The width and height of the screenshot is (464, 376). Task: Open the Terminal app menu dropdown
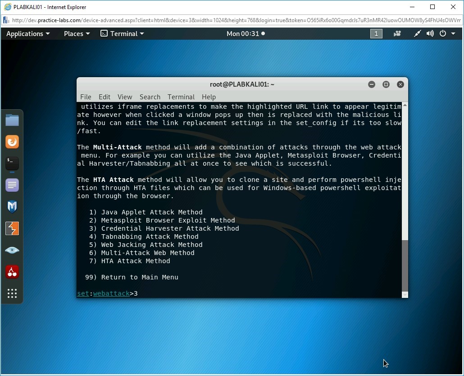click(122, 34)
